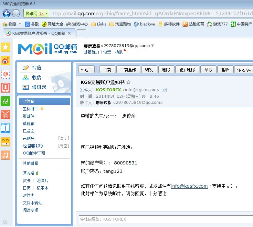This screenshot has height=227, width=253.
Task: Open the Links bookmark folder
Action: [x=99, y=24]
